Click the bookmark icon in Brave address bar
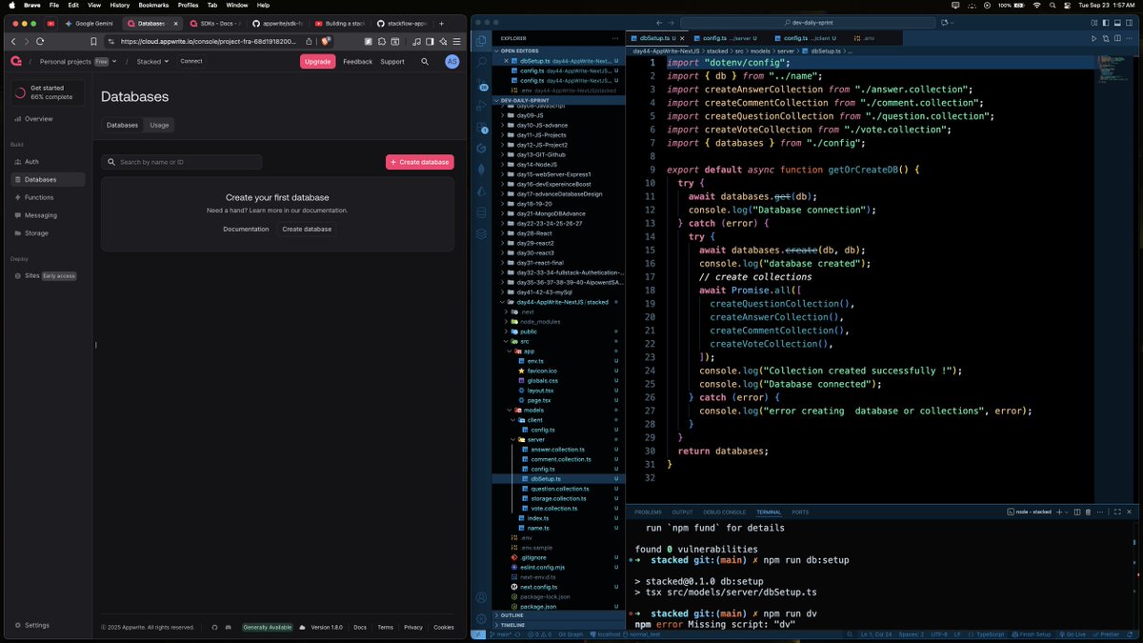This screenshot has height=643, width=1143. (x=93, y=41)
